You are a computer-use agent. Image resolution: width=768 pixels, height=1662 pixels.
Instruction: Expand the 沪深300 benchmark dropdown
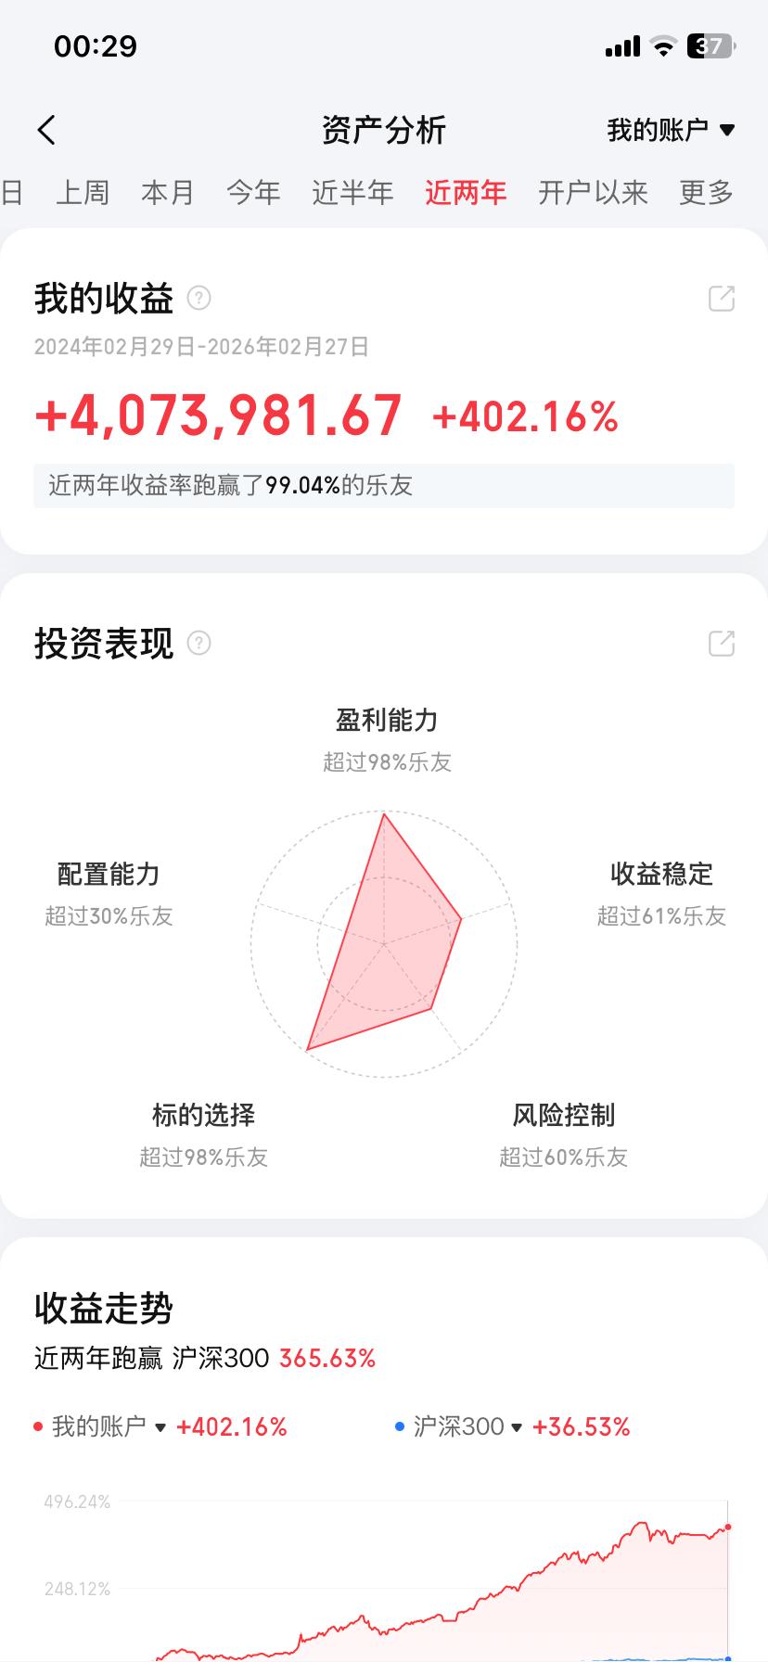coord(517,1427)
